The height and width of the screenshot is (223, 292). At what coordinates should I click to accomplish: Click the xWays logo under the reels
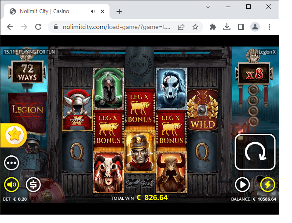[x=147, y=183]
